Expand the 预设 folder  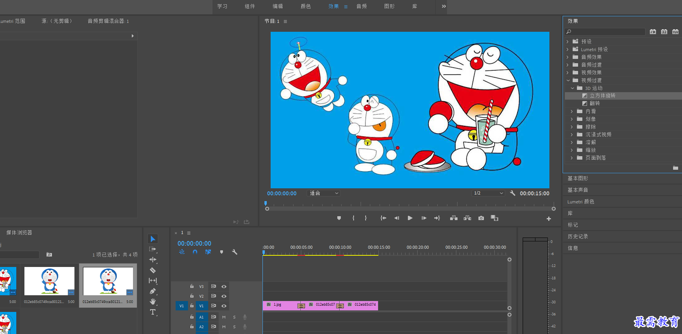(x=568, y=41)
